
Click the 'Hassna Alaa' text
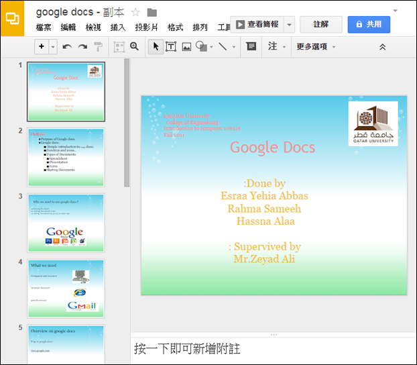(x=265, y=221)
